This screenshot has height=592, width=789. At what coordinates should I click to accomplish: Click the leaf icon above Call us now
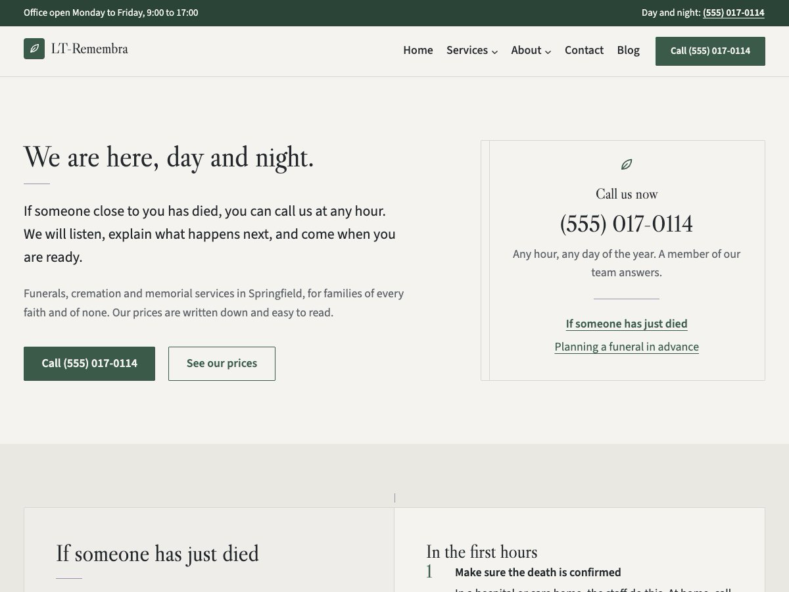(627, 164)
